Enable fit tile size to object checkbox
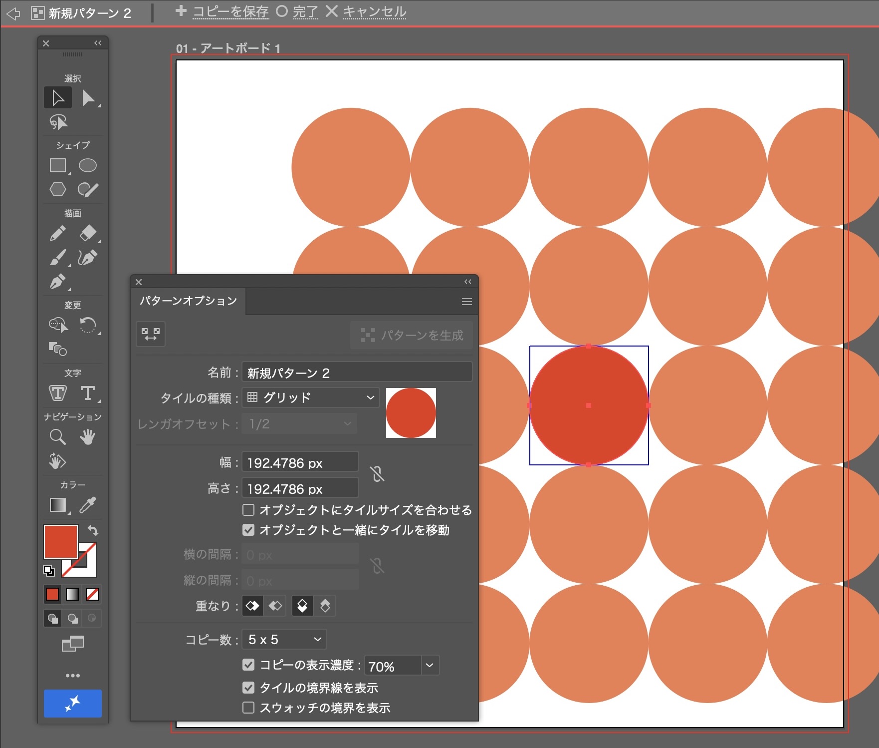Screen dimensions: 879x748 tap(248, 510)
